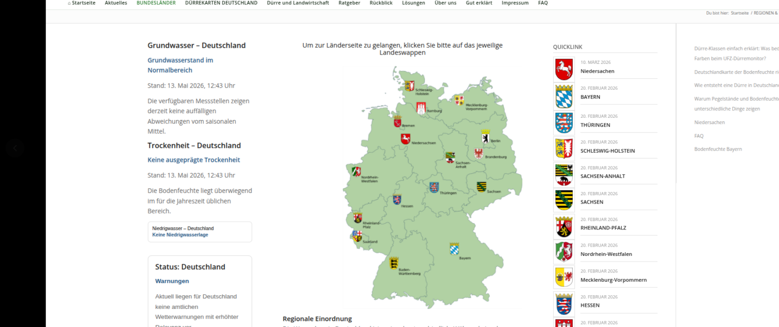Open 'Deutschlandkarte der Bodenfeuchte' sidebar link
This screenshot has width=779, height=327.
[x=736, y=72]
